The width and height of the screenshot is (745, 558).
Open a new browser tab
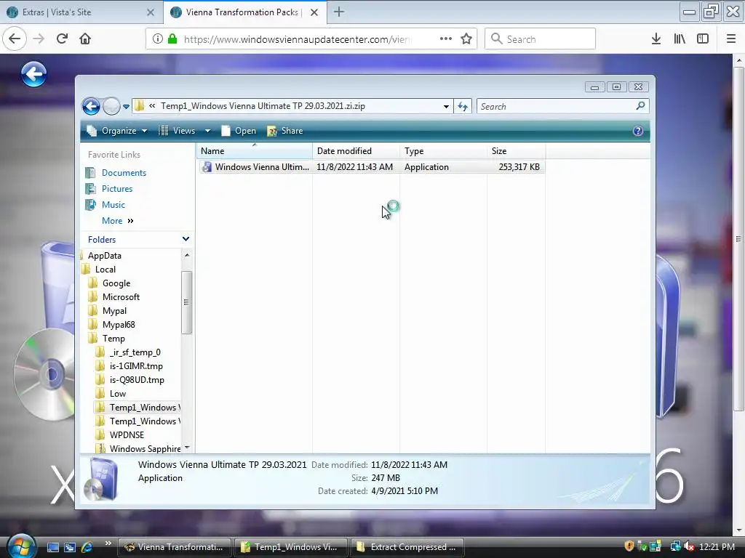click(x=339, y=12)
